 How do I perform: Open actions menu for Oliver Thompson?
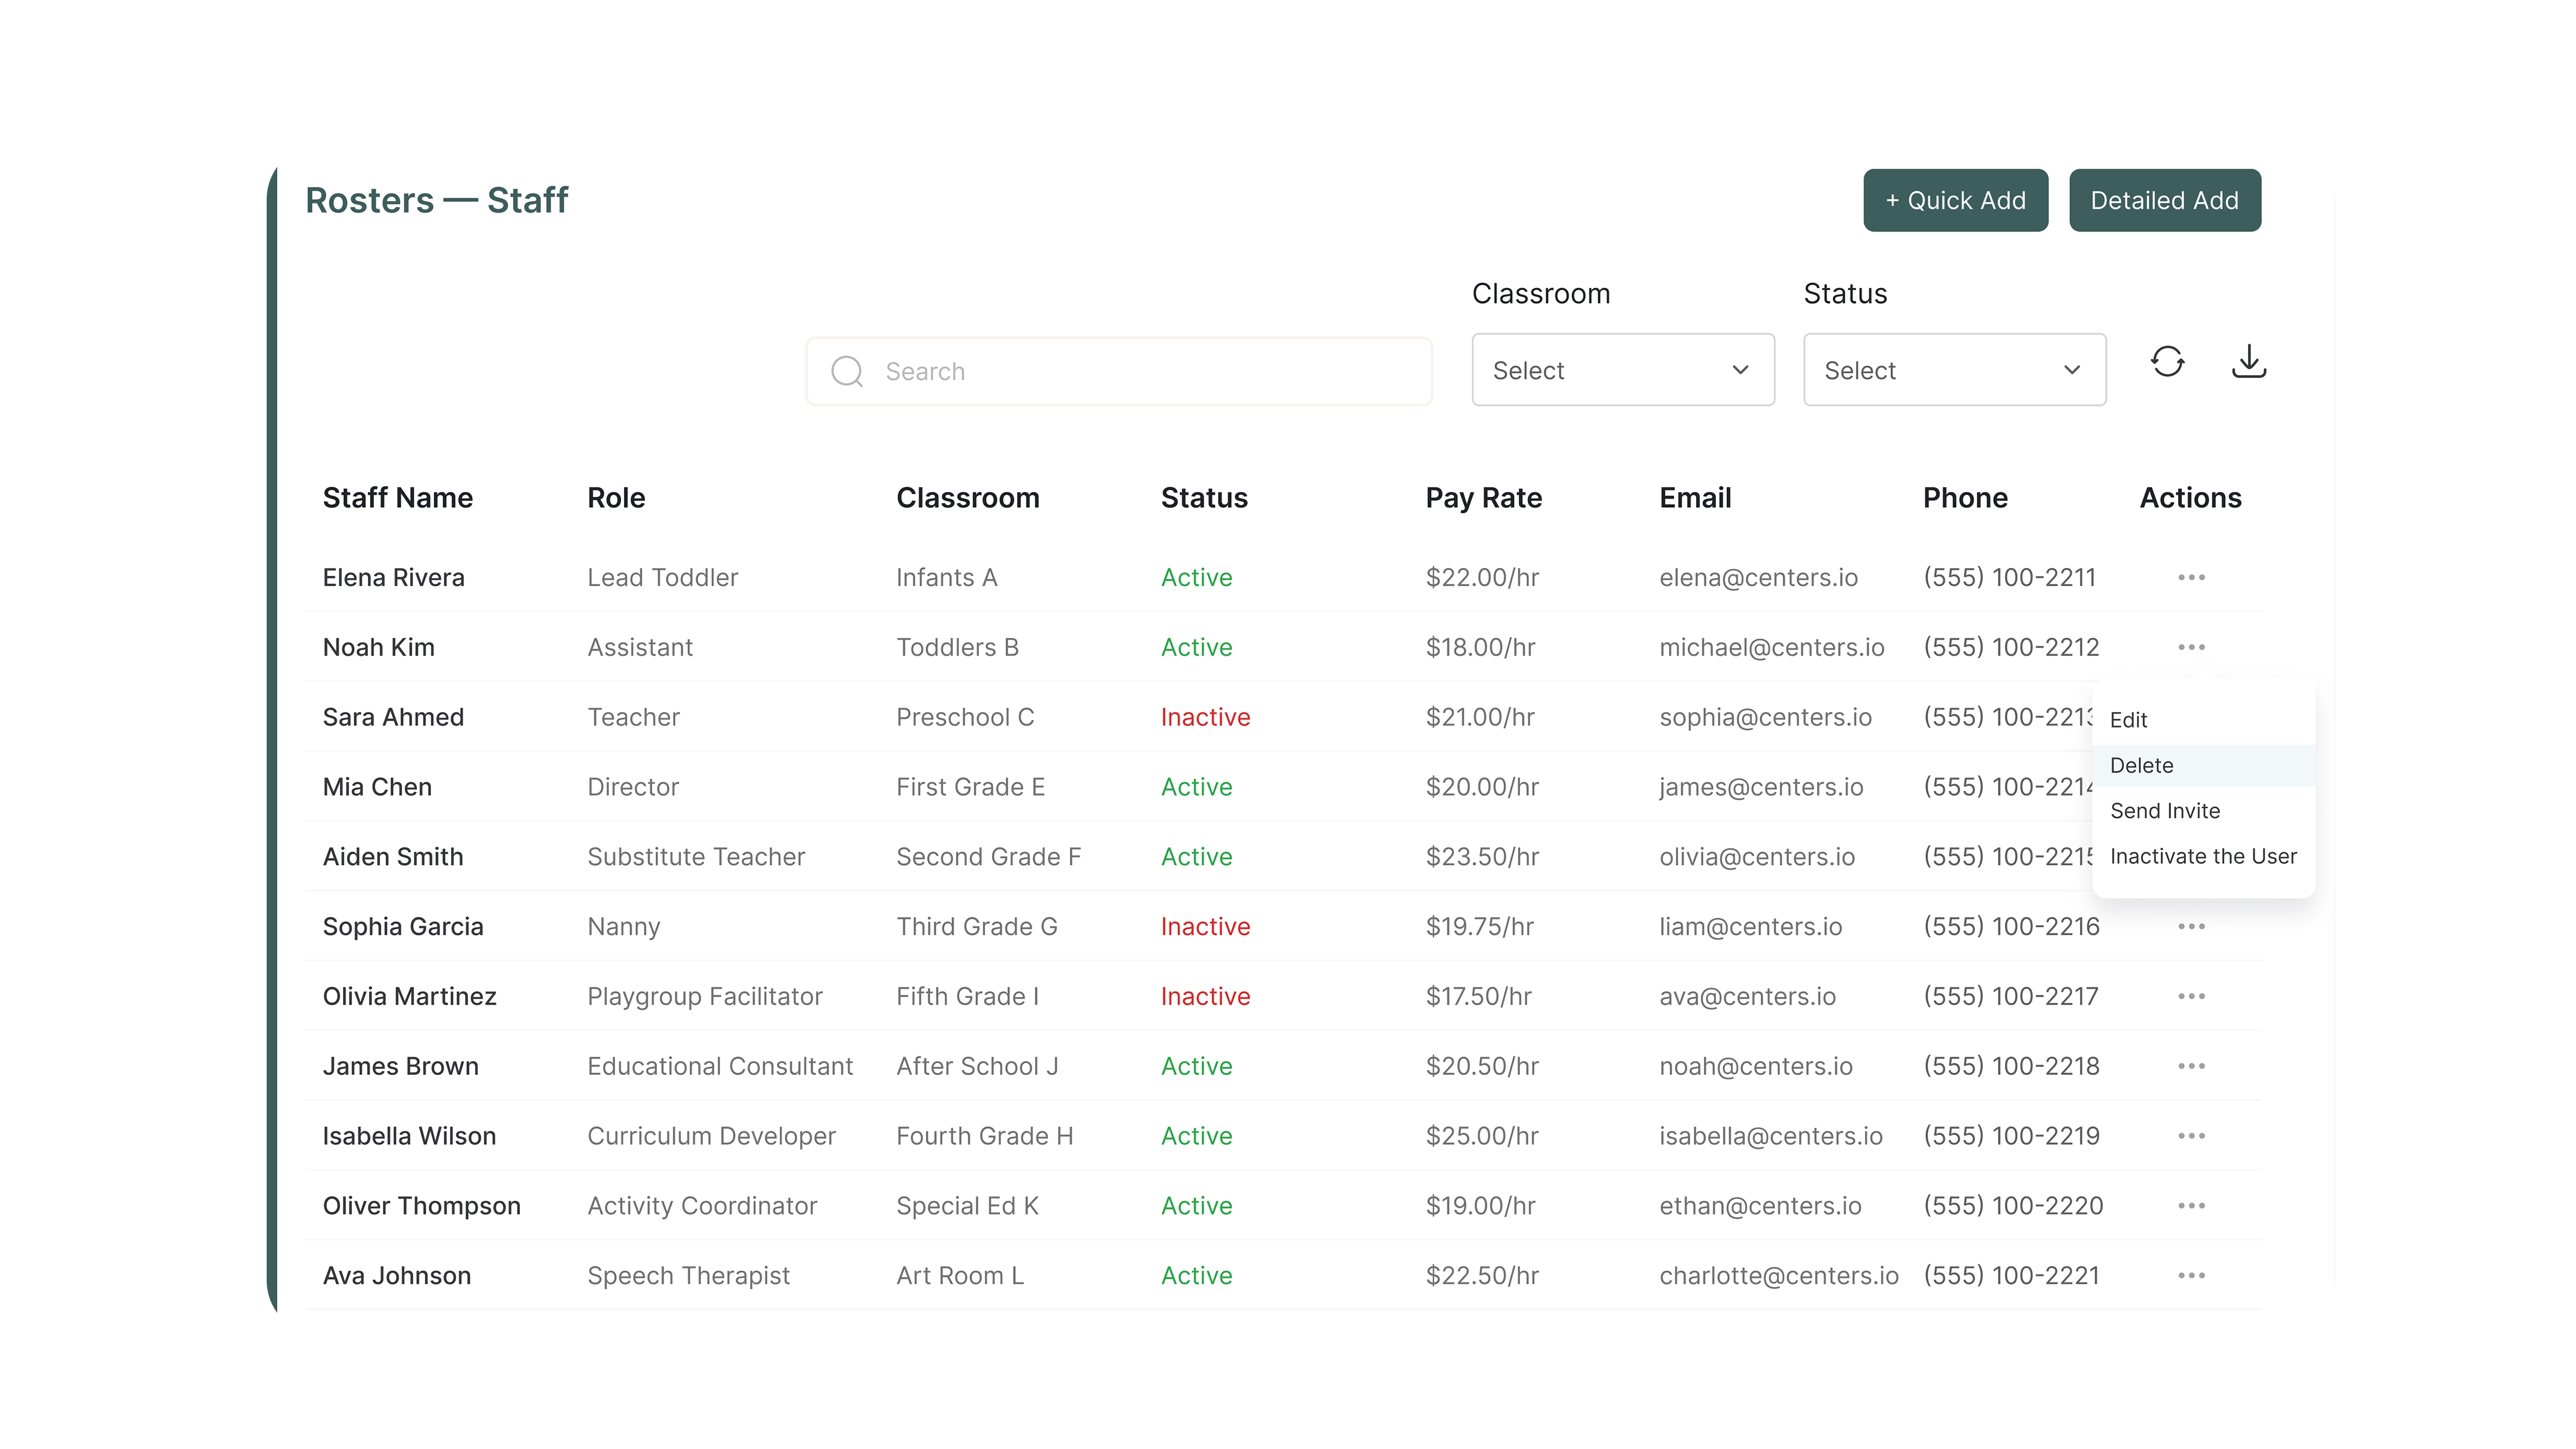click(2191, 1207)
